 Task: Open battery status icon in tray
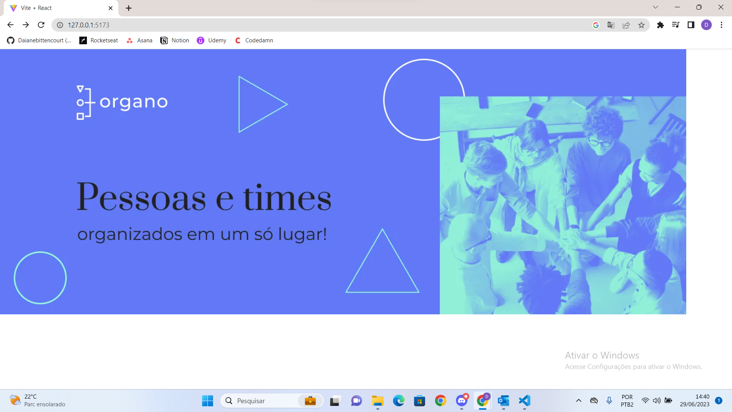coord(668,401)
